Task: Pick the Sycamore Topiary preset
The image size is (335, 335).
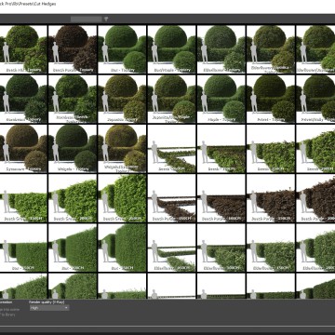Action: click(23, 148)
